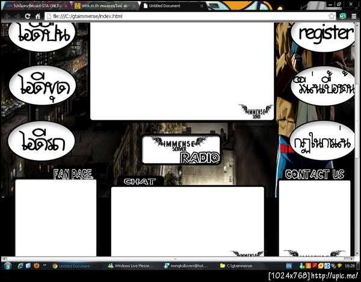This screenshot has width=361, height=282.
Task: Click the address bar URL field
Action: (187, 16)
